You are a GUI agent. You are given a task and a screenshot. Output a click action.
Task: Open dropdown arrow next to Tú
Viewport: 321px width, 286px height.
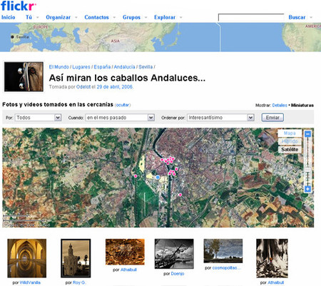pyautogui.click(x=38, y=17)
